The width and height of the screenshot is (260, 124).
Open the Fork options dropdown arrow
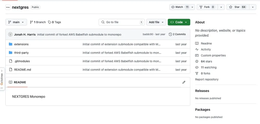pos(221,7)
